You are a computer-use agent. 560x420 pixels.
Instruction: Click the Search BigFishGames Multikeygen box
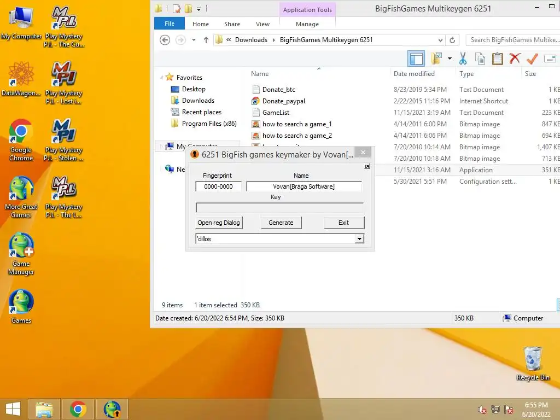click(513, 40)
